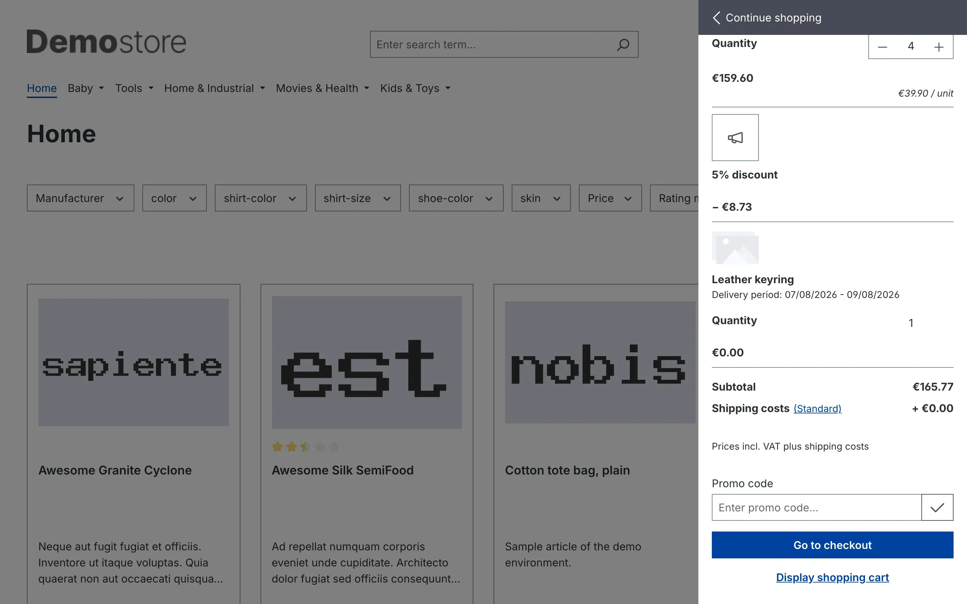
Task: Open the shoe-color filter dropdown
Action: [456, 198]
